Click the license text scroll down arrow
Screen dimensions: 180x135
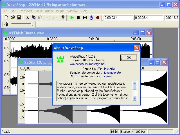[x=134, y=98]
